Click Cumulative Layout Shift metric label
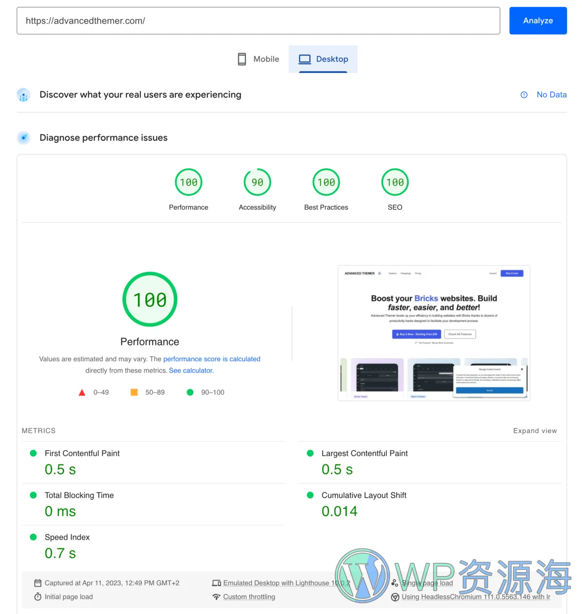 click(x=364, y=495)
